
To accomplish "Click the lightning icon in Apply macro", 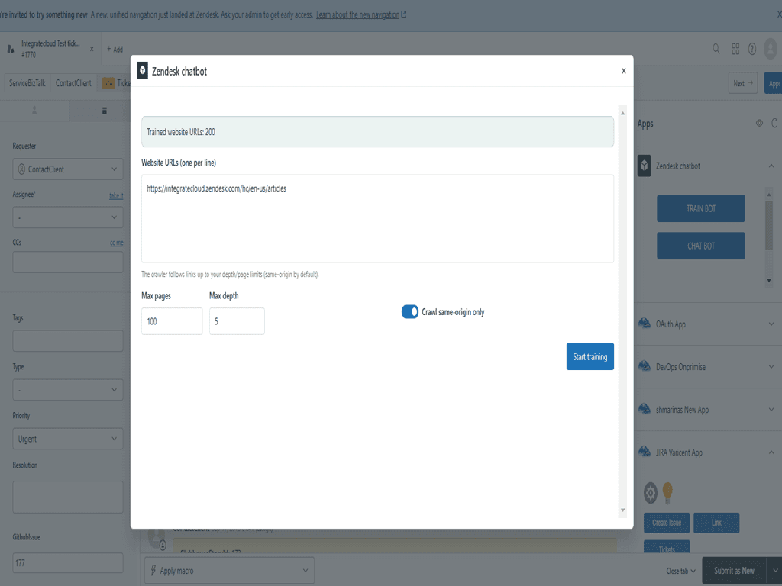I will (153, 570).
